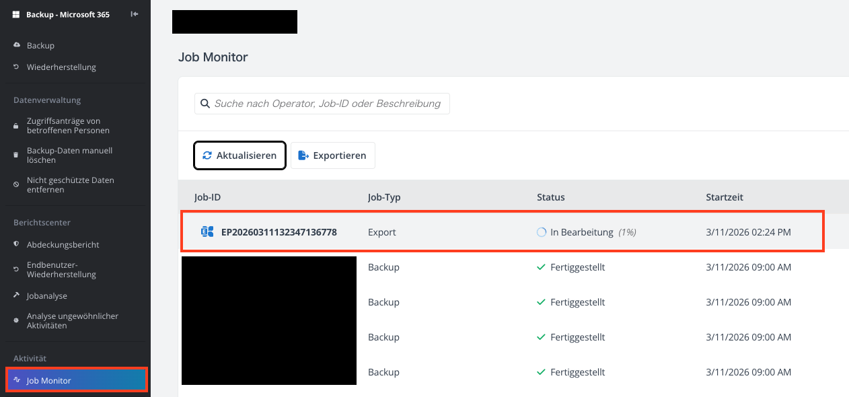The image size is (849, 397).
Task: Click the Exchange icon of the export job
Action: coord(207,232)
